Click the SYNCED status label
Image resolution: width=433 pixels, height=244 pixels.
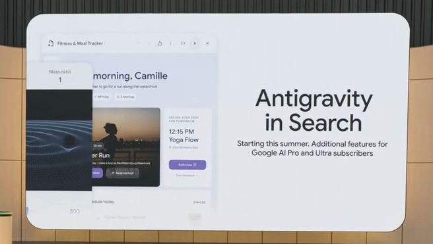[199, 202]
